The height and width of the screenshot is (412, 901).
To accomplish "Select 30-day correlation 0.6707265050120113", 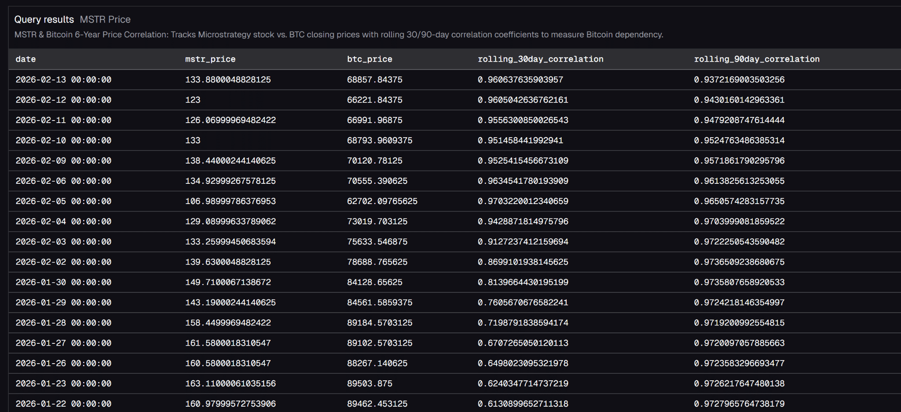I will (x=523, y=343).
